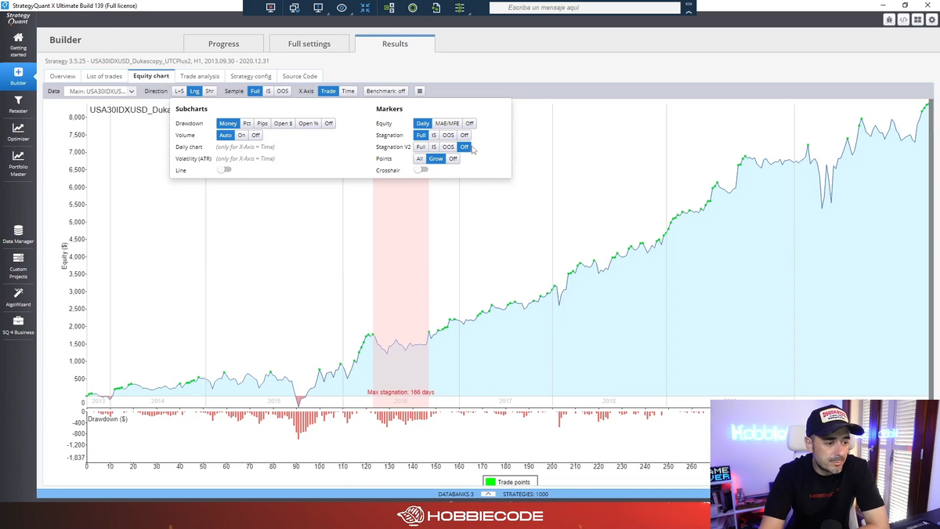Open settings gear icon top right
The image size is (940, 529).
931,20
